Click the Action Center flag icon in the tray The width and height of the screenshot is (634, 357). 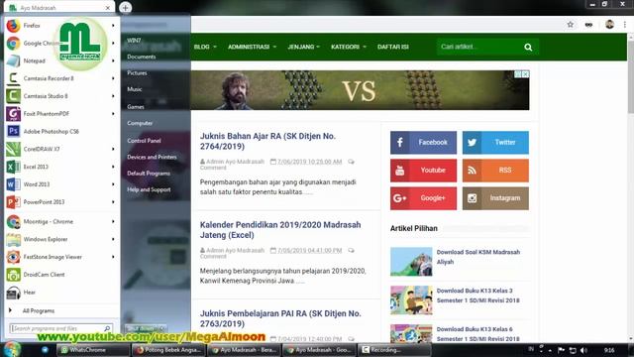(x=561, y=350)
